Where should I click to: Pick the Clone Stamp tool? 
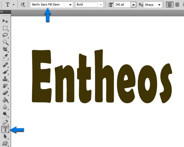tap(5, 79)
